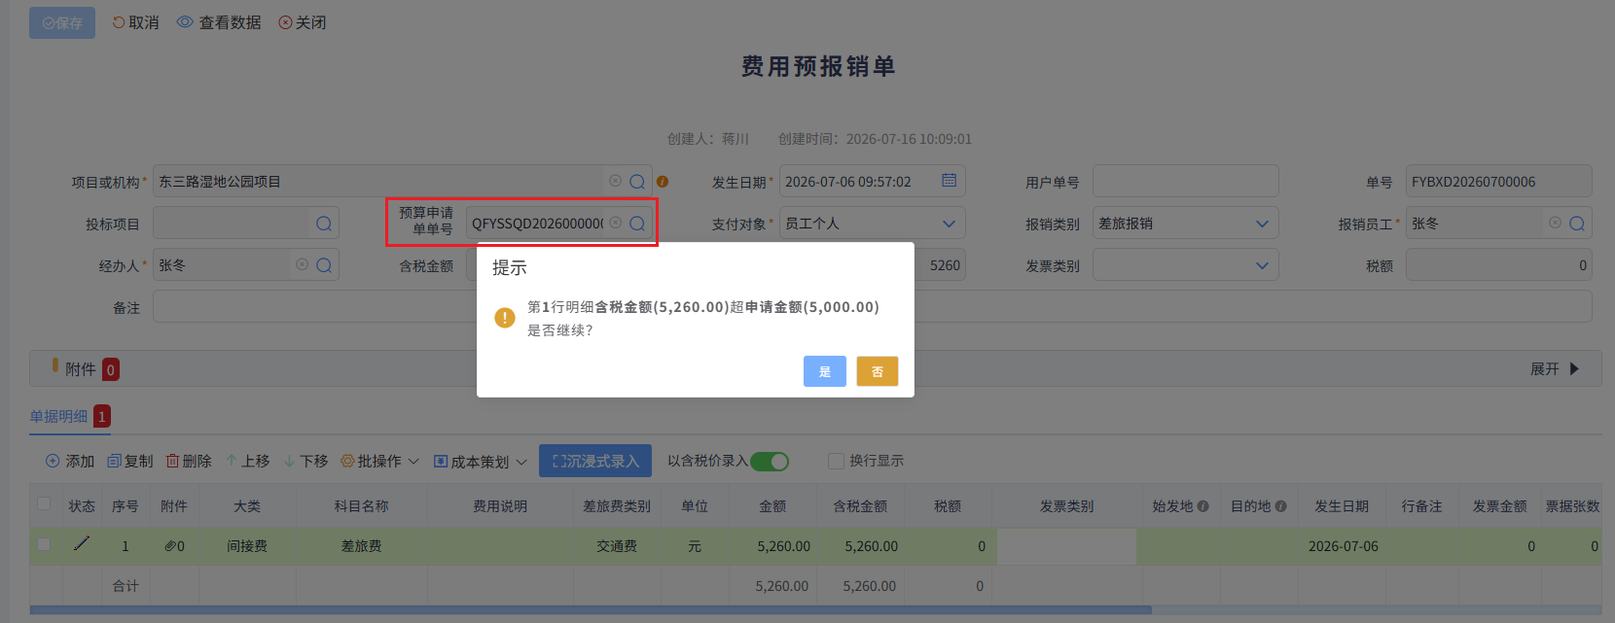The image size is (1615, 623).
Task: Clear the 项目或机构 field value
Action: pos(615,181)
